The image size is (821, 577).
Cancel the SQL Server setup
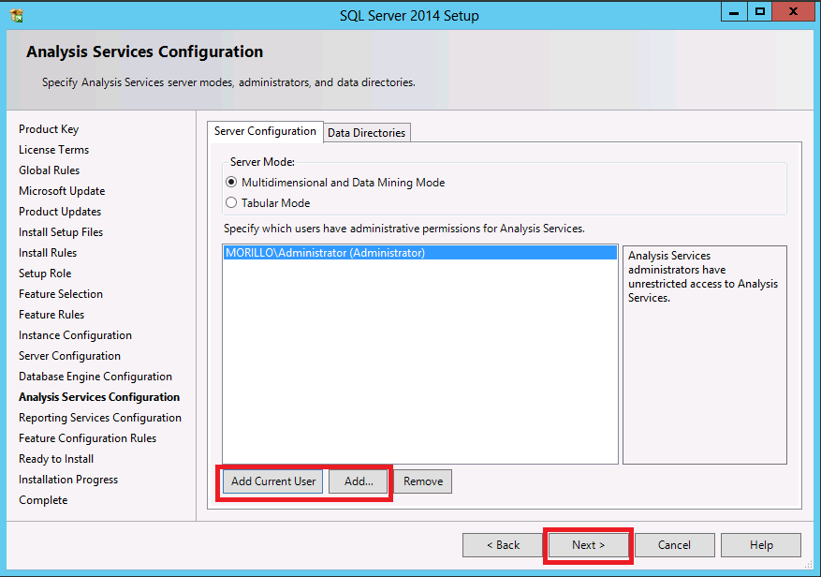click(x=674, y=545)
